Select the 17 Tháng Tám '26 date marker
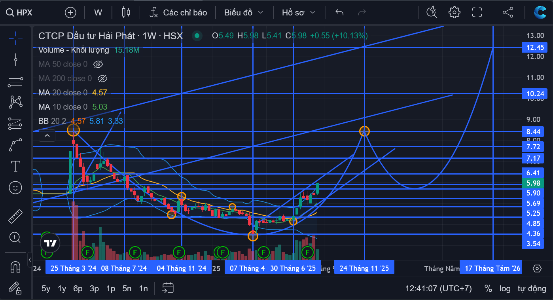Image resolution: width=553 pixels, height=300 pixels. click(x=491, y=268)
